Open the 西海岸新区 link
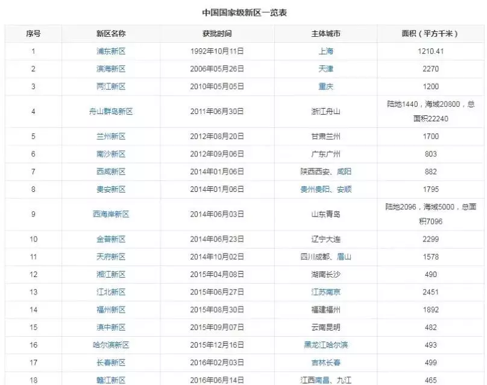 pyautogui.click(x=111, y=214)
